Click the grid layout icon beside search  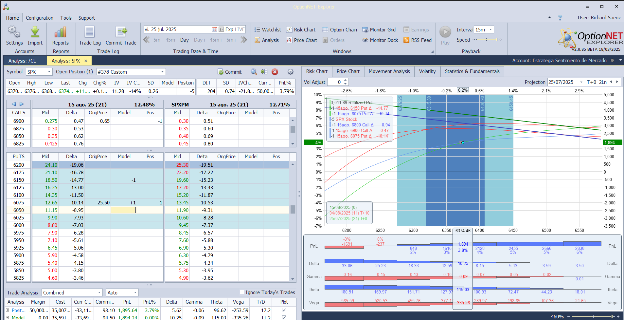click(x=264, y=72)
